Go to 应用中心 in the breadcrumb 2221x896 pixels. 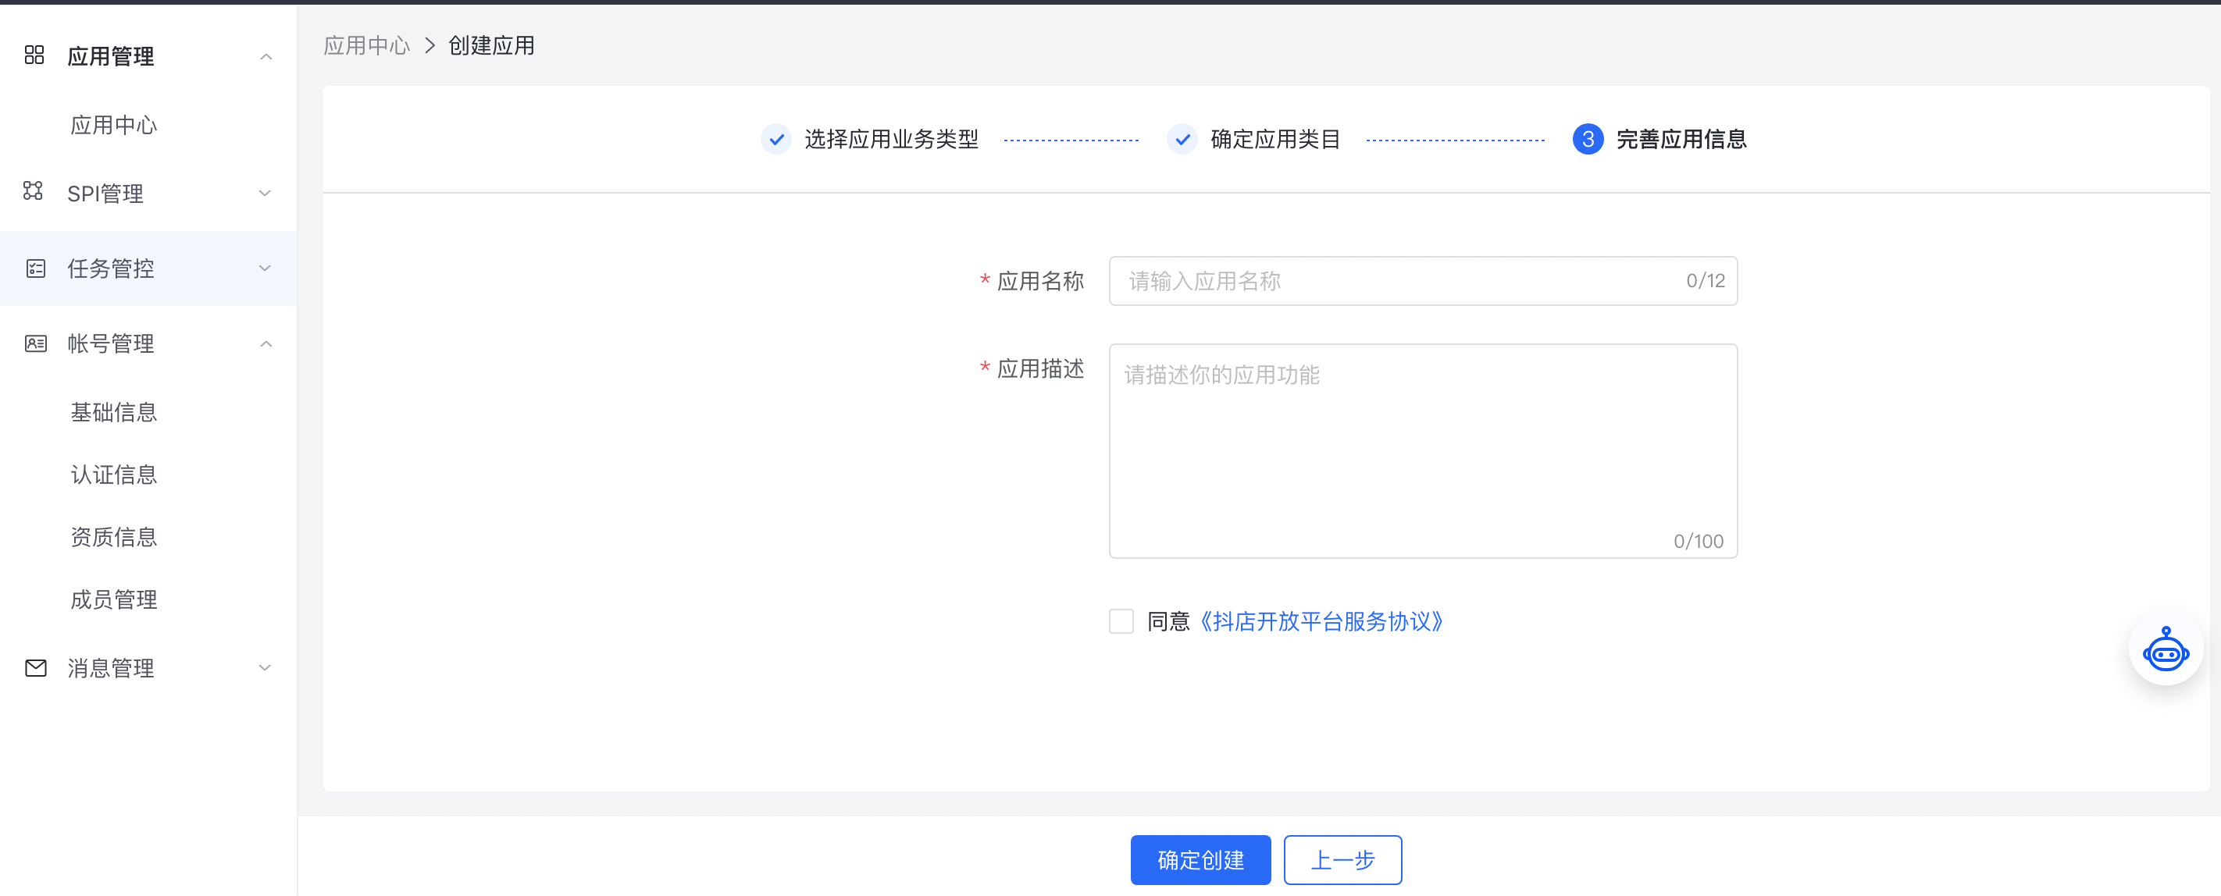(366, 46)
